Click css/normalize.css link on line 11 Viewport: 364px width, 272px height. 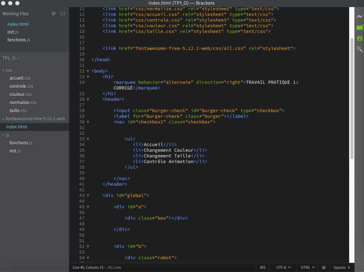point(159,9)
